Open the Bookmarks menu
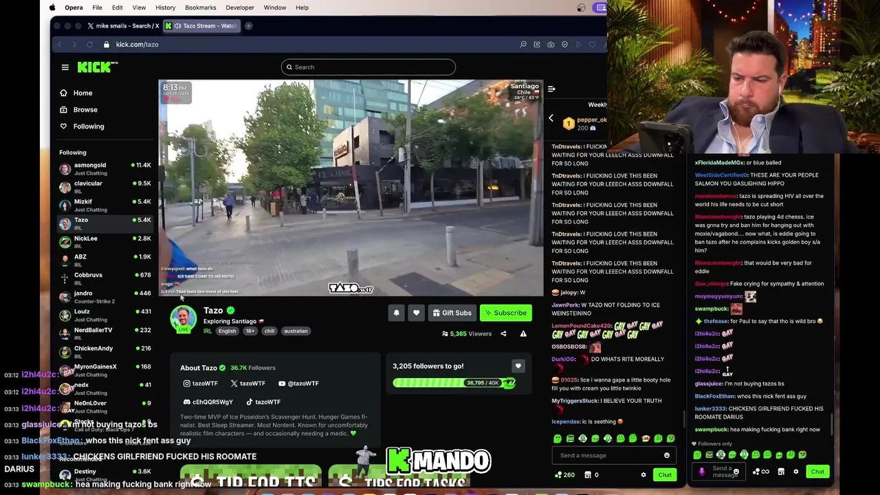Viewport: 880px width, 495px height. point(201,8)
